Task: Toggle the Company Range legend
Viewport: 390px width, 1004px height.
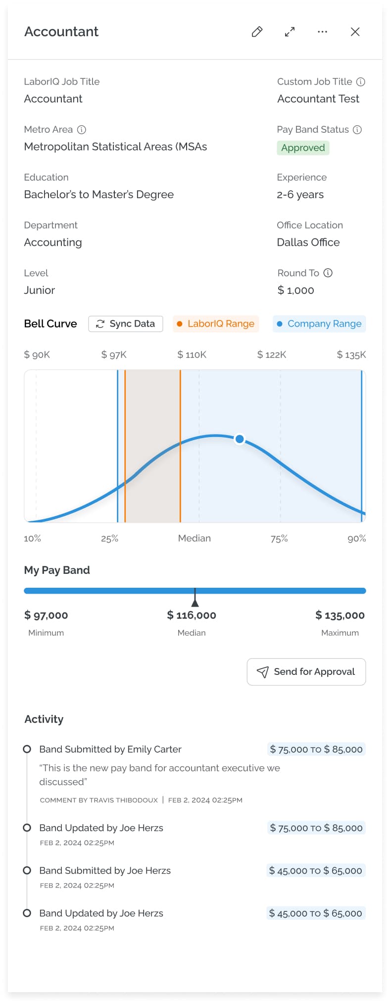Action: (x=319, y=324)
